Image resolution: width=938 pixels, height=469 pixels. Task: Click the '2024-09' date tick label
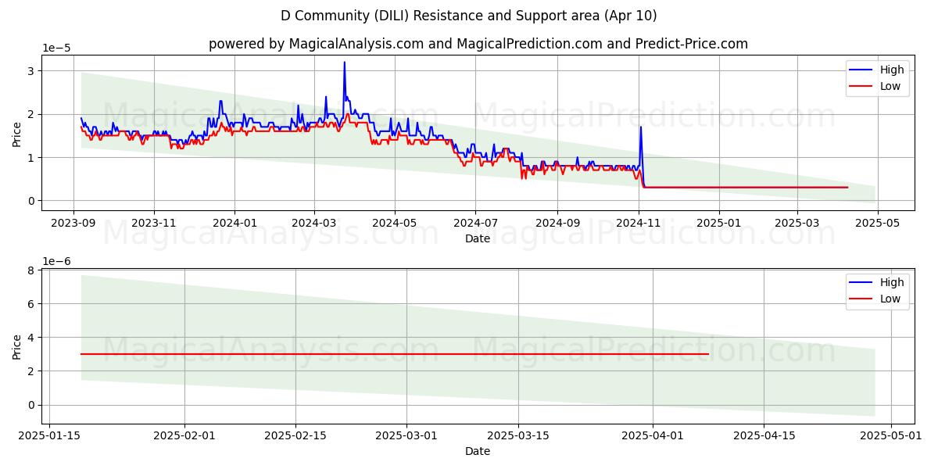pos(557,224)
